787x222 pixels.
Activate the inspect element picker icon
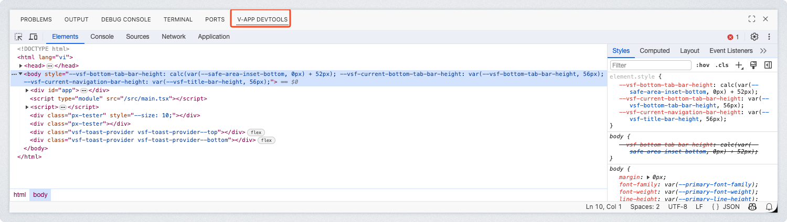click(x=18, y=37)
